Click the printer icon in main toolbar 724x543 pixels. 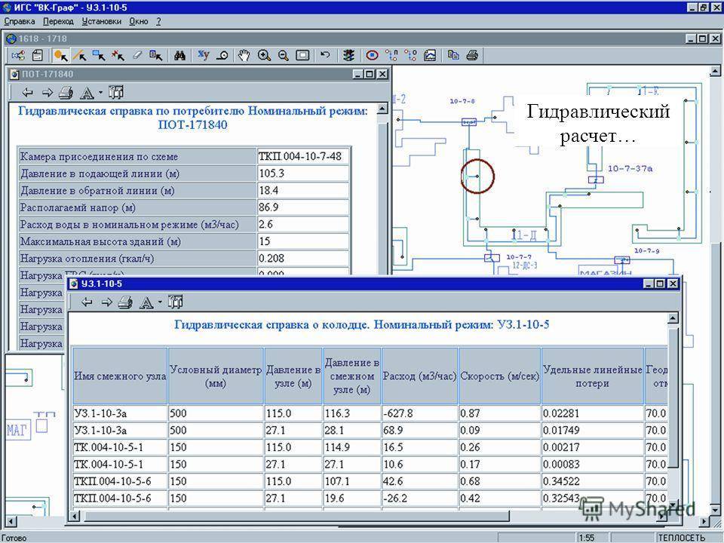pos(472,55)
